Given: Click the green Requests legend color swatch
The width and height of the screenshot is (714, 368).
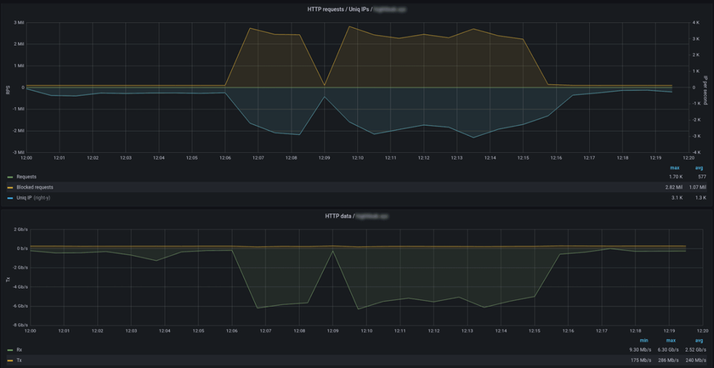Looking at the screenshot, I should [9, 177].
